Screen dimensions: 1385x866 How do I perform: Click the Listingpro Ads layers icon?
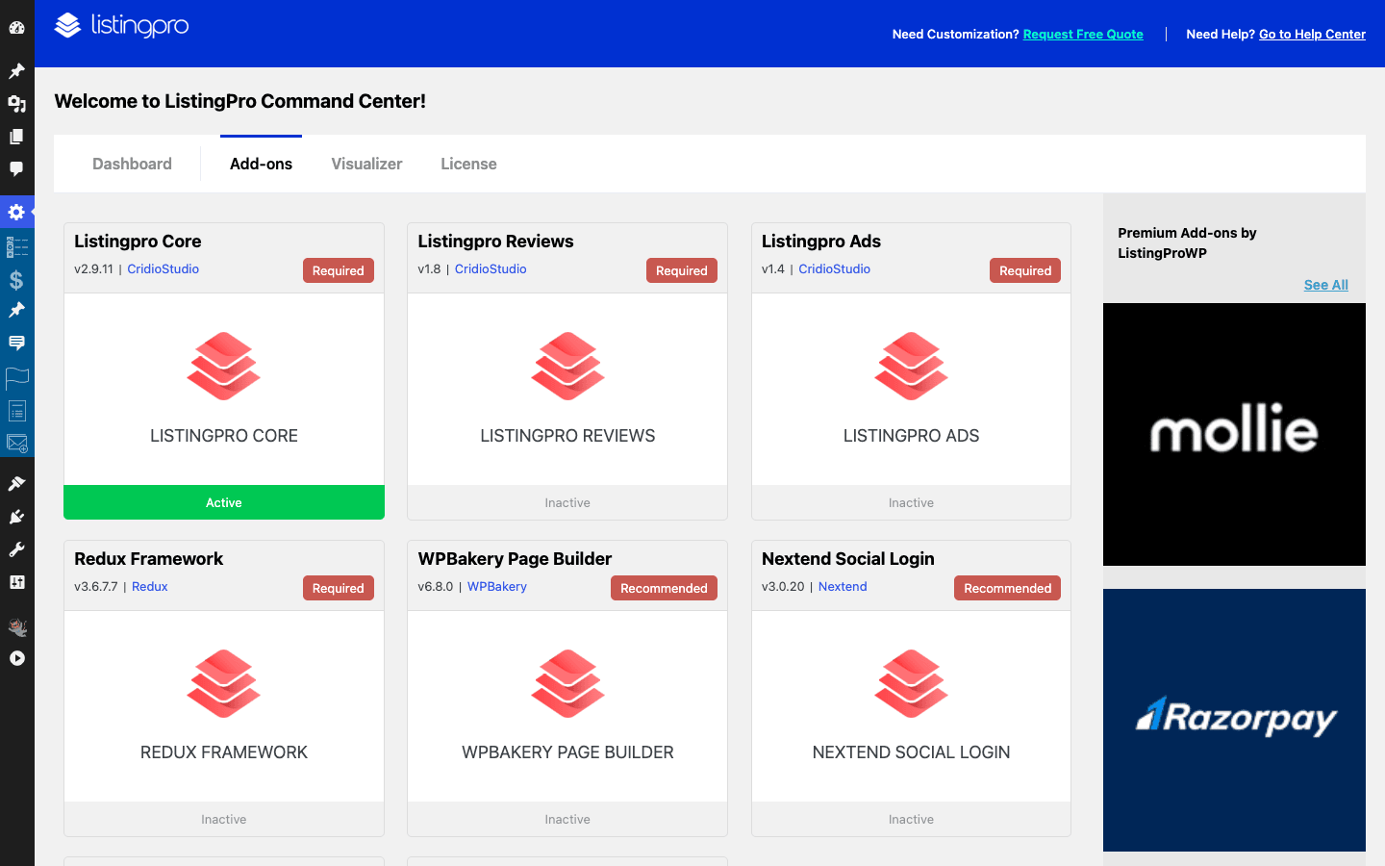click(x=911, y=366)
